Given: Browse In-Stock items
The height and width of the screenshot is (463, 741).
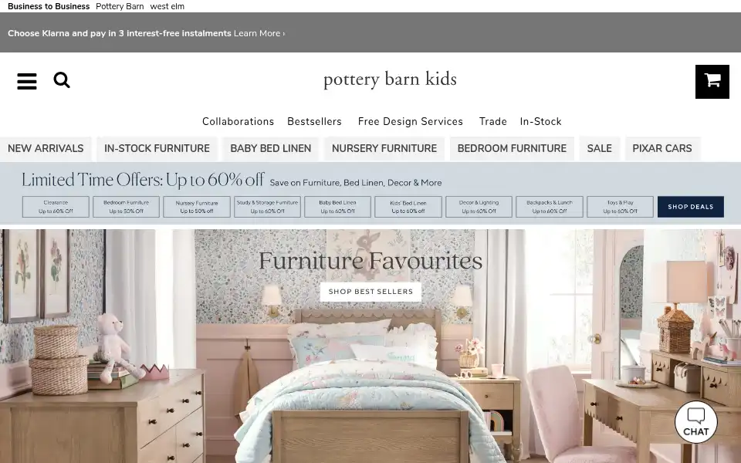Looking at the screenshot, I should [x=540, y=121].
